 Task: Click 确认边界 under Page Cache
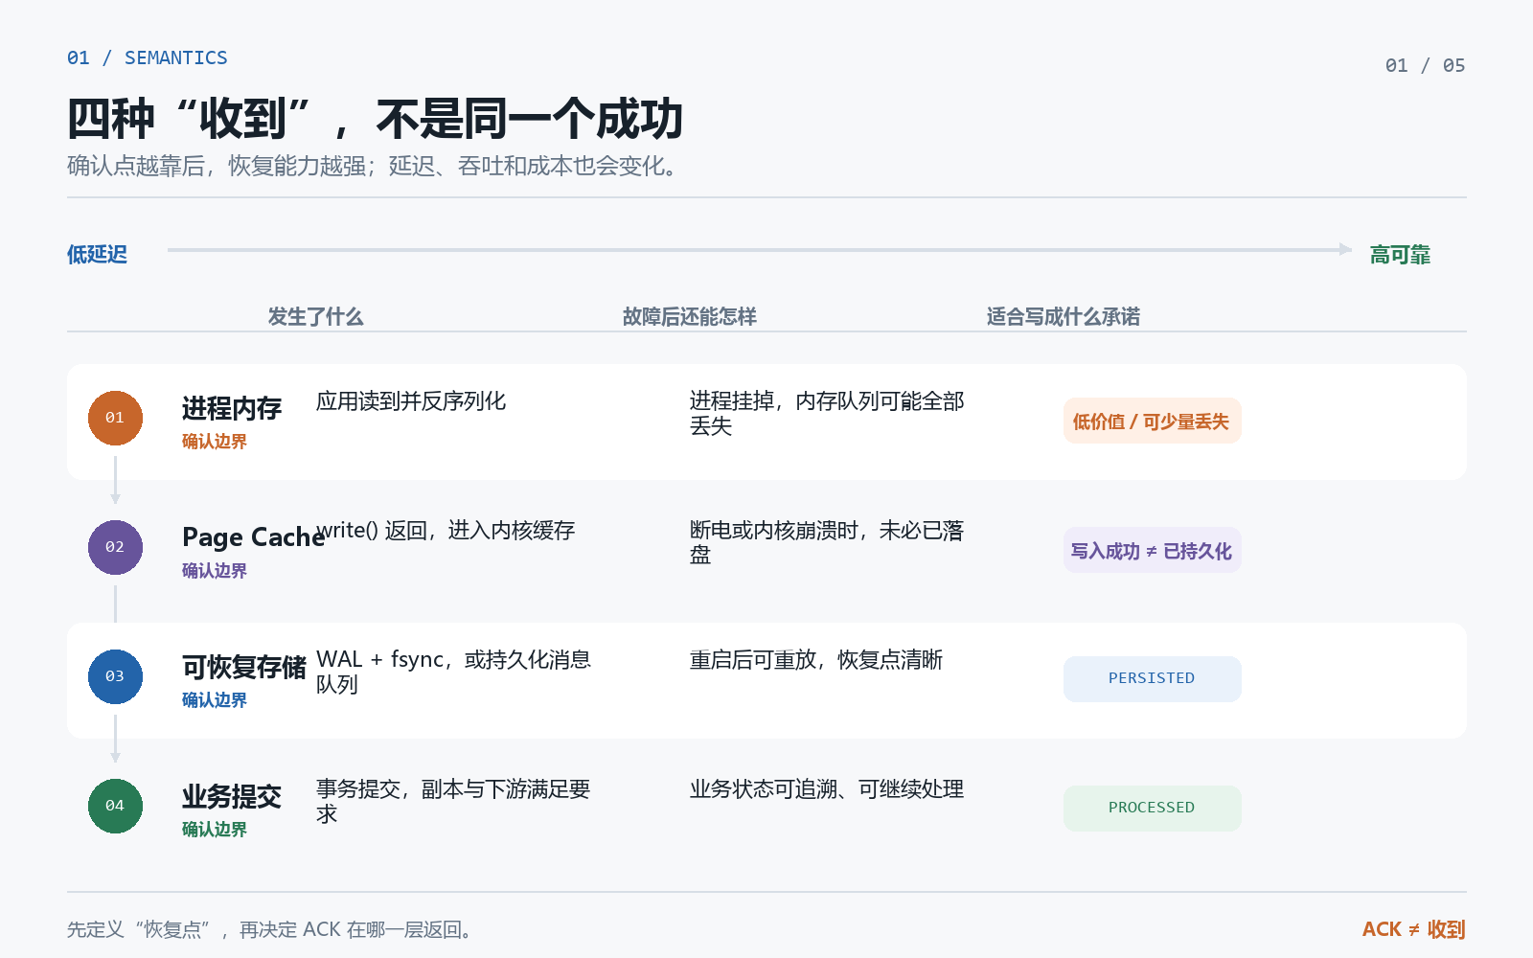pos(215,571)
